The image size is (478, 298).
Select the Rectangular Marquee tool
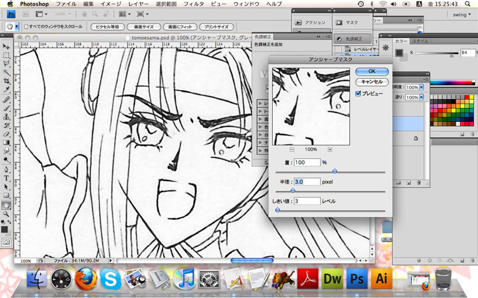(x=6, y=55)
